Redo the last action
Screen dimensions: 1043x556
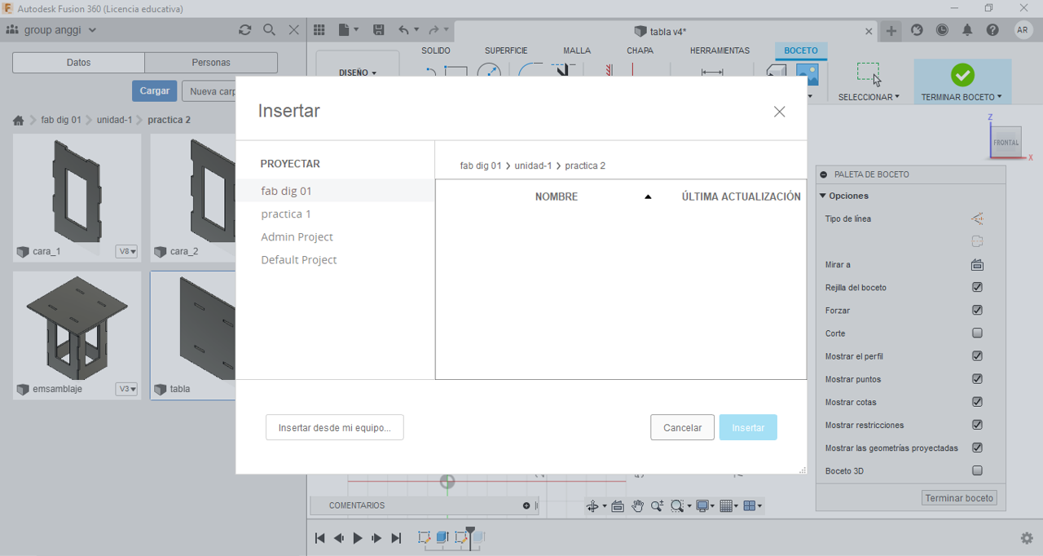[434, 30]
